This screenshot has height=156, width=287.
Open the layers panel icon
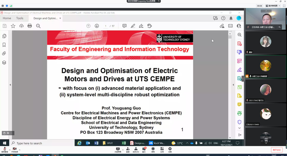pyautogui.click(x=4, y=62)
